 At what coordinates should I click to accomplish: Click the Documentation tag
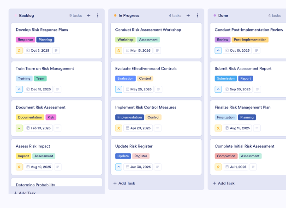(30, 118)
